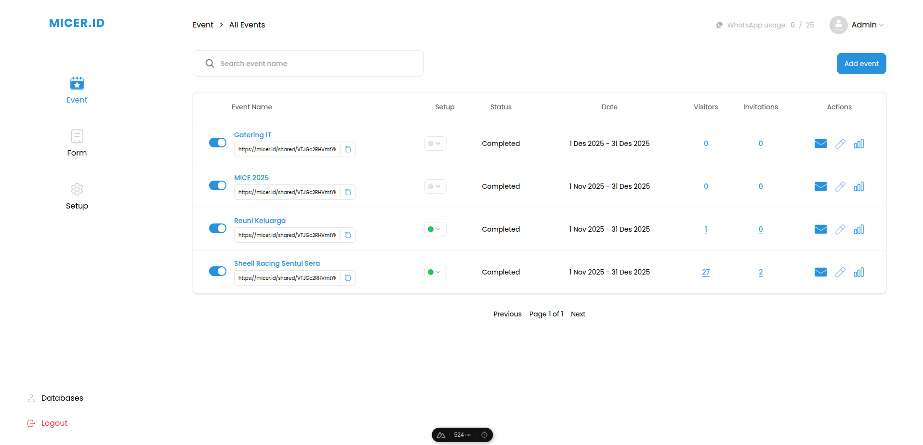
Task: Expand the setup dropdown for Gatering IT
Action: [x=435, y=144]
